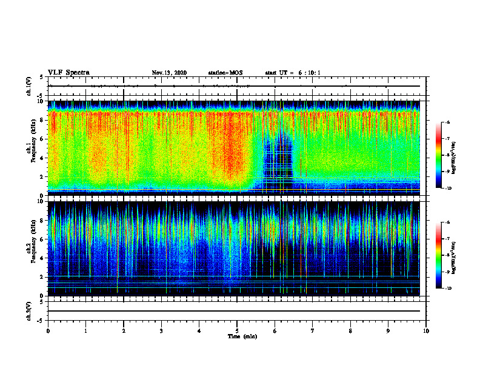Click the 'VLF Spectra' plot title

(68, 73)
